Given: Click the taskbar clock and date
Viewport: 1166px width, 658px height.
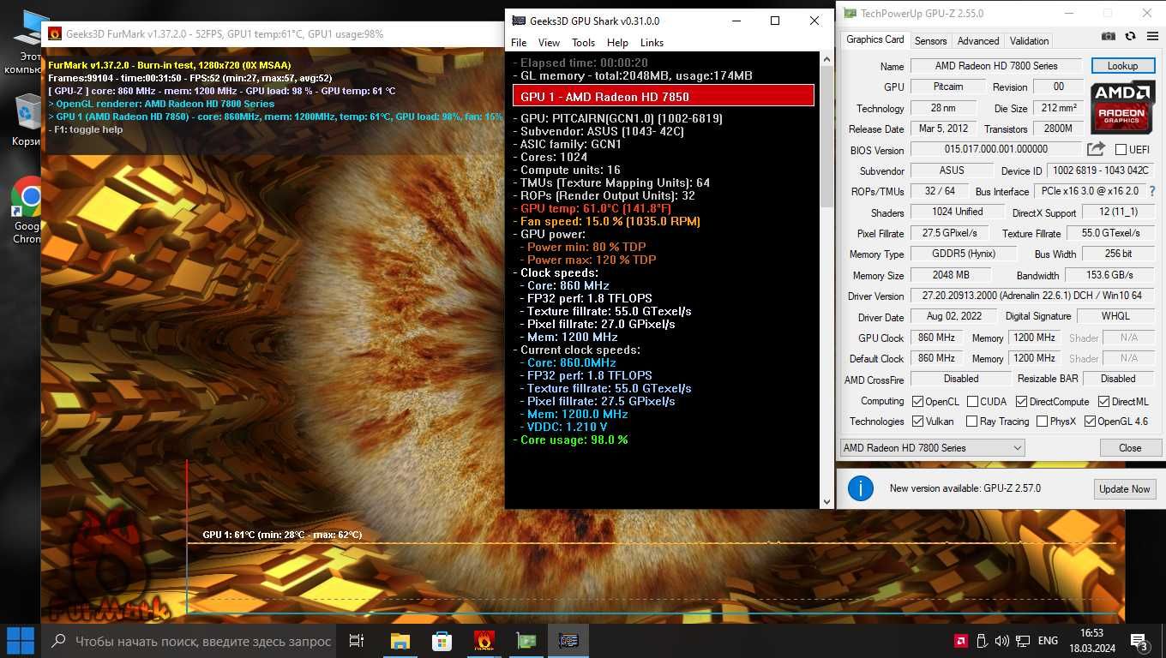Looking at the screenshot, I should click(x=1091, y=641).
